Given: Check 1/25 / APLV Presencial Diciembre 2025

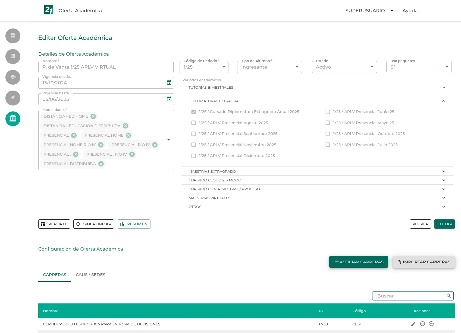Looking at the screenshot, I should (x=193, y=156).
